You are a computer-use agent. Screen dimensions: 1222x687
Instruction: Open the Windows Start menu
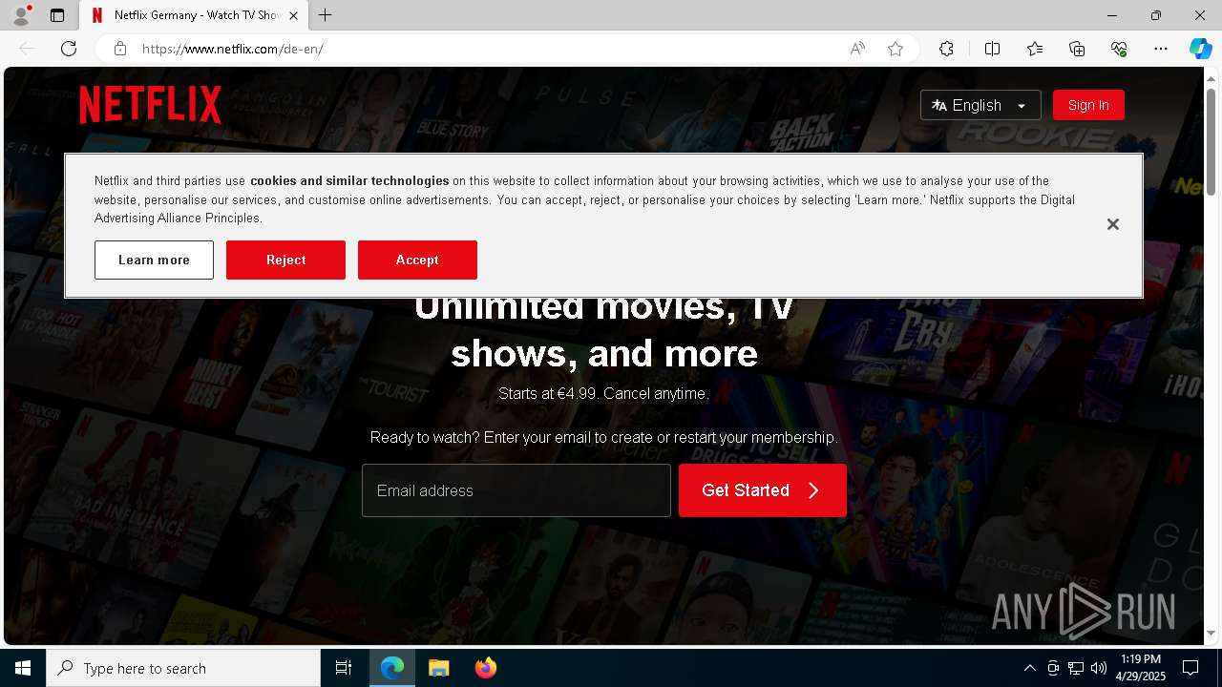click(x=23, y=668)
